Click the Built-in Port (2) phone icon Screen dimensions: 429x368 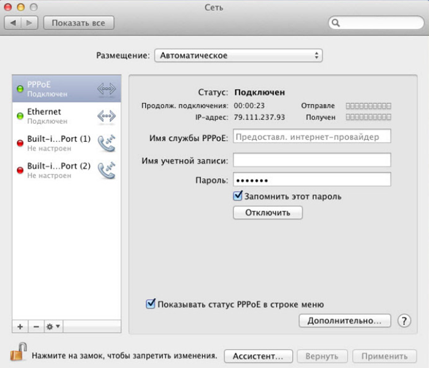click(x=106, y=170)
